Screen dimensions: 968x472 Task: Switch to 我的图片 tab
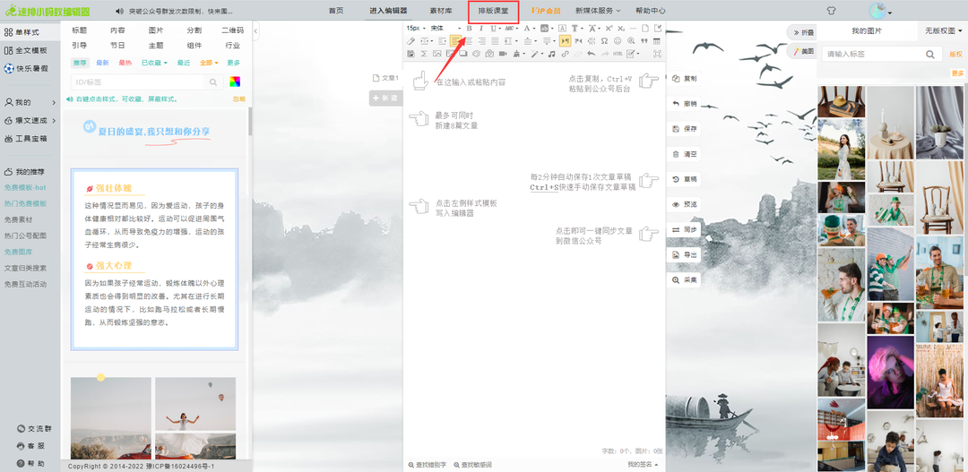pyautogui.click(x=866, y=30)
